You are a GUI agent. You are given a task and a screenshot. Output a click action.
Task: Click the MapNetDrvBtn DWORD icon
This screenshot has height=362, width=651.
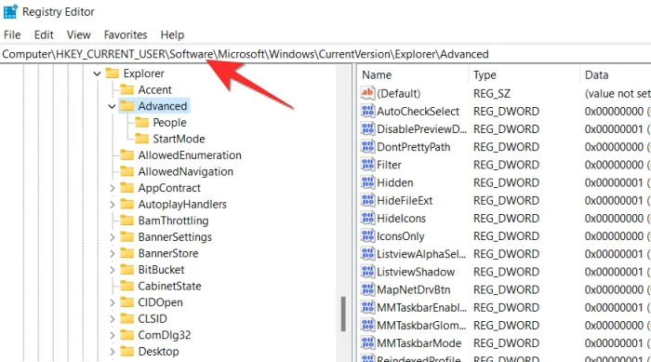click(368, 289)
